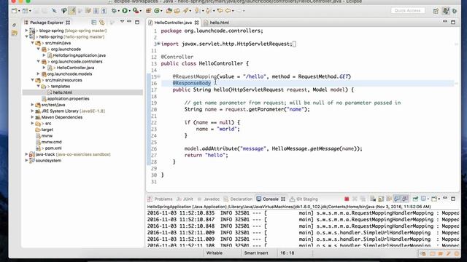Viewport: 467px width, 262px height.
Task: Click Clear Console icon
Action: click(373, 199)
